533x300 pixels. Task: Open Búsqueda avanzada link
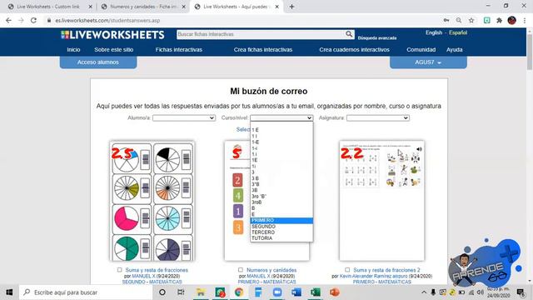pyautogui.click(x=377, y=38)
